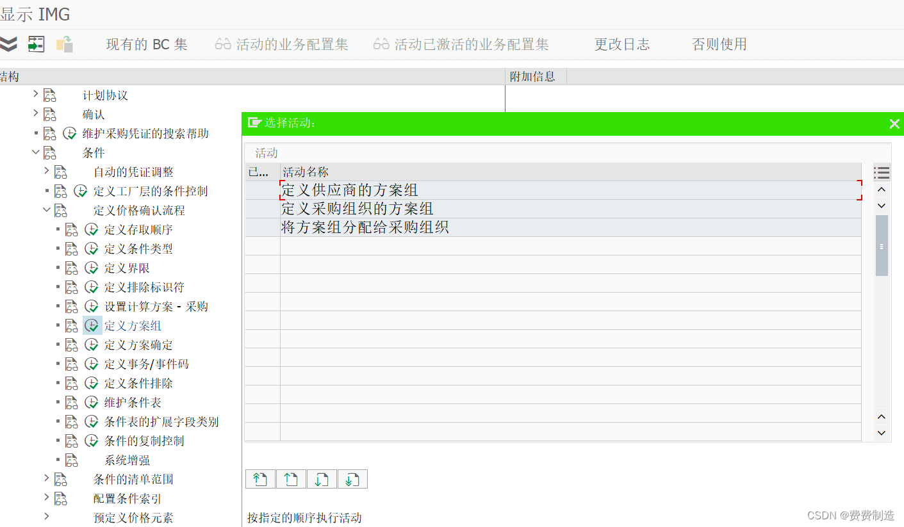The height and width of the screenshot is (527, 904).
Task: Click highlighted execute icon beside 定义方案组
Action: tap(92, 326)
